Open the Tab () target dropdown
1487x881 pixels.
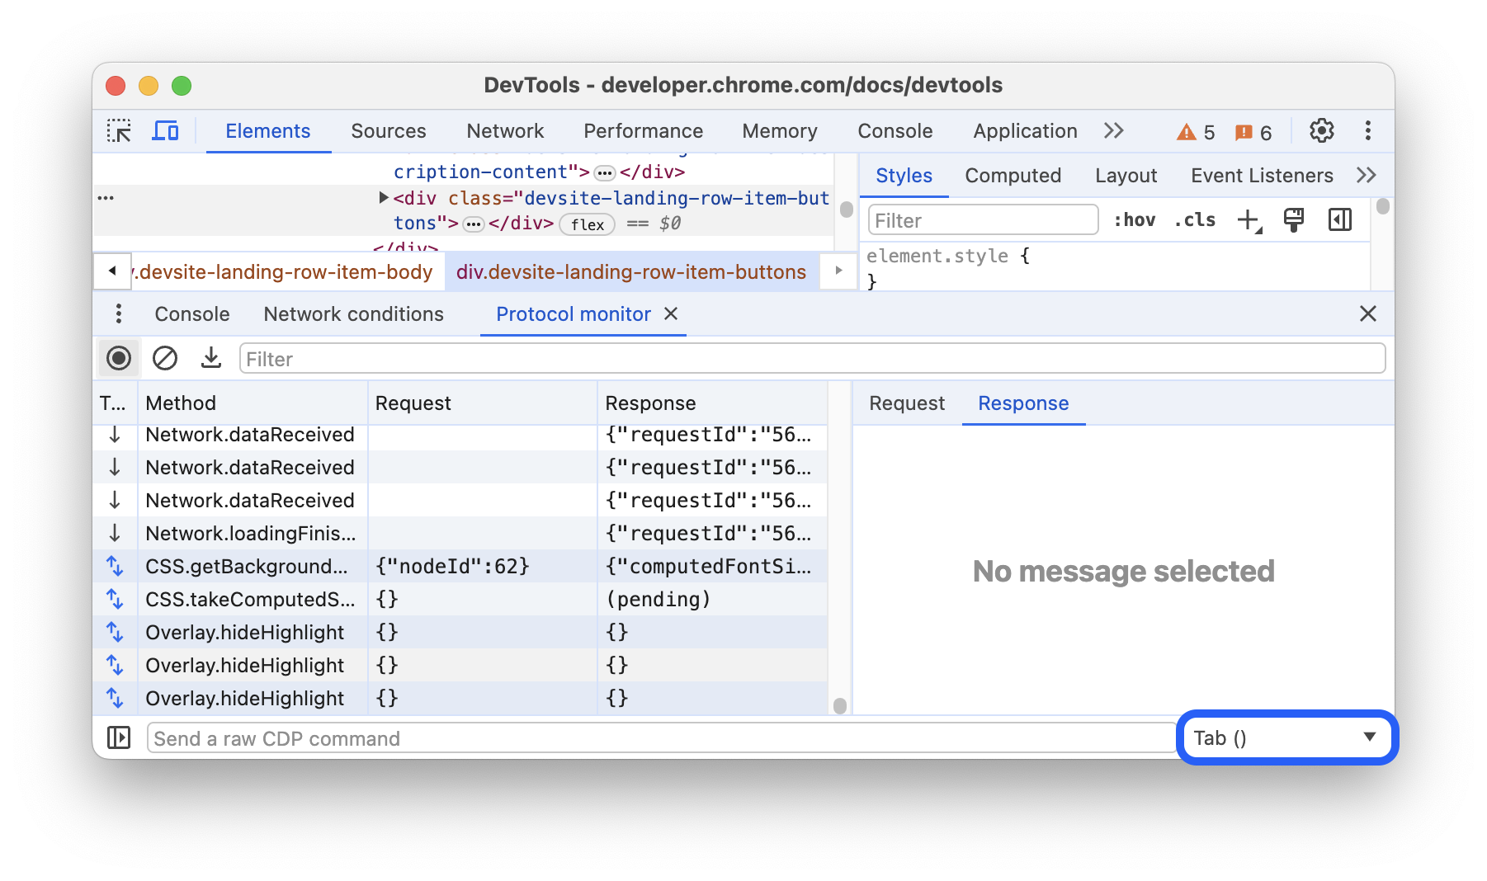(x=1286, y=737)
